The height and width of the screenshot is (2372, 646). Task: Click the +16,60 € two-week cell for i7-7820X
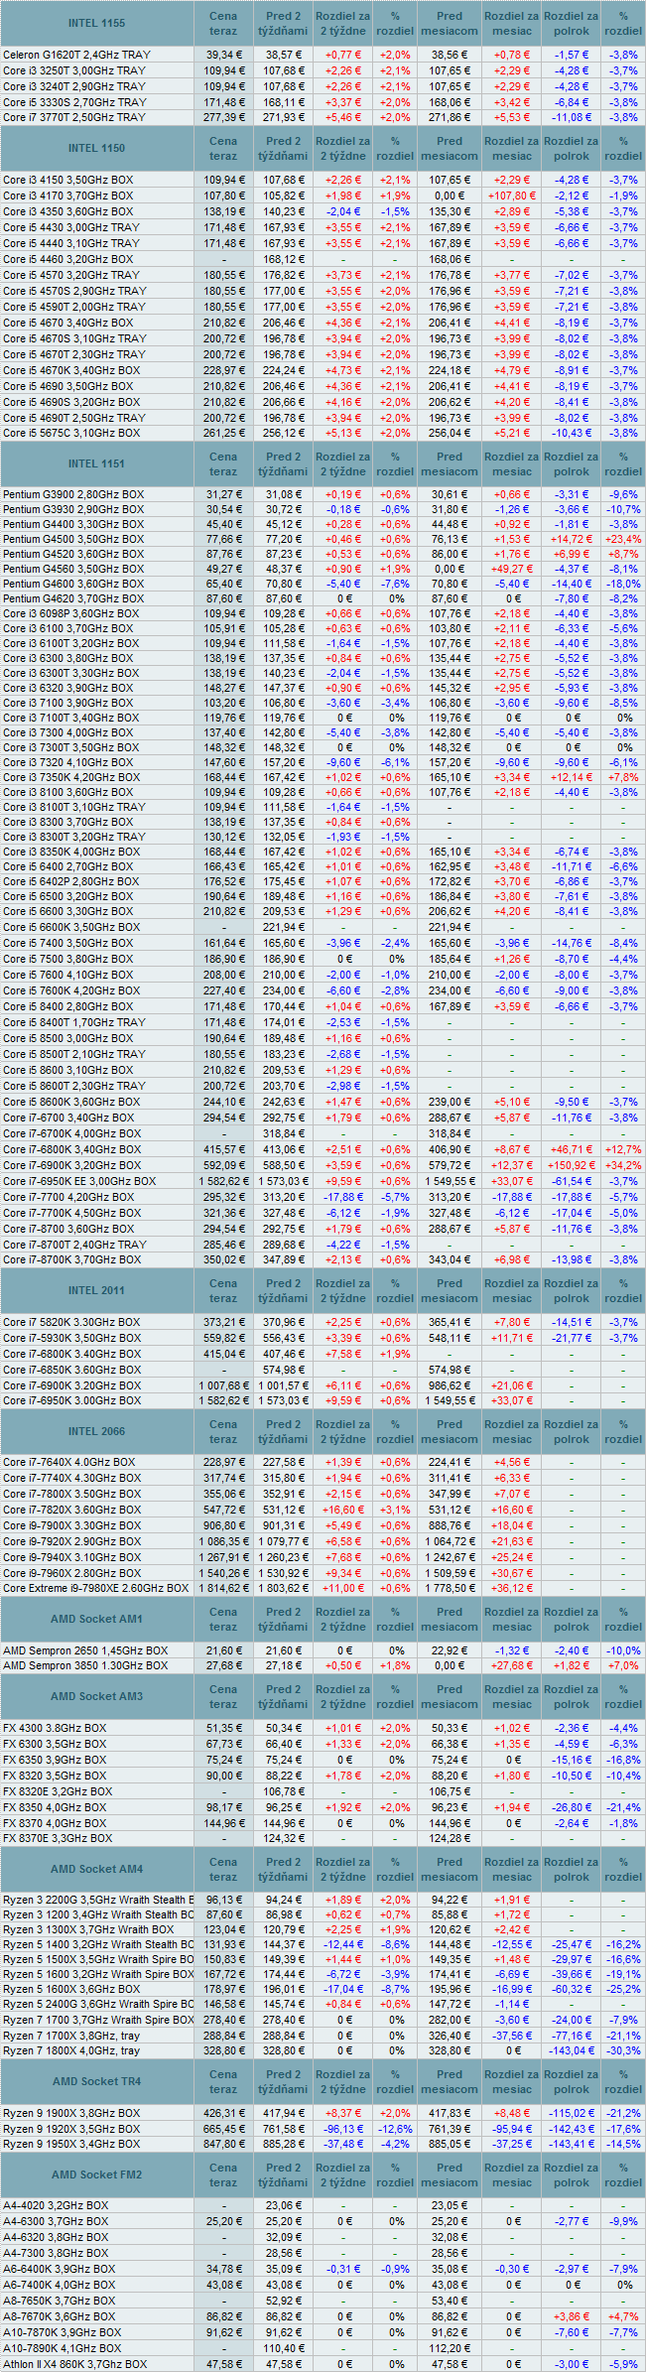coord(342,1510)
